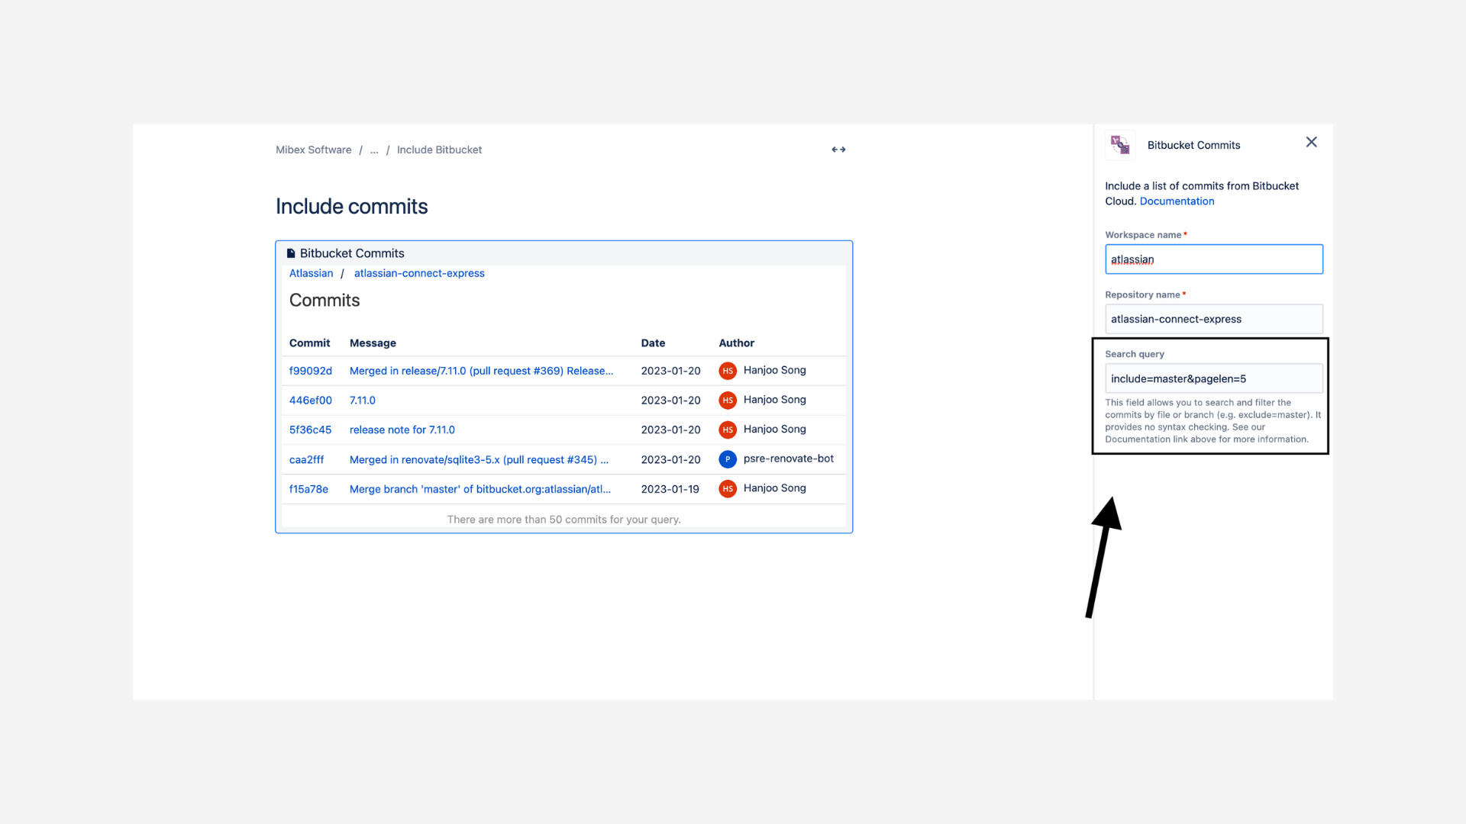Click the Bitbucket Commits macro icon in the sidebar

click(1119, 145)
